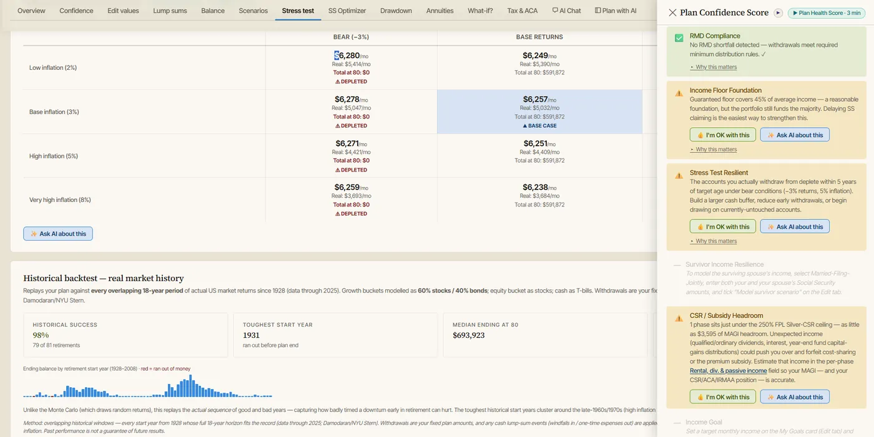The height and width of the screenshot is (437, 874).
Task: Click 'Ask AI about this' below the stress table
Action: click(58, 234)
